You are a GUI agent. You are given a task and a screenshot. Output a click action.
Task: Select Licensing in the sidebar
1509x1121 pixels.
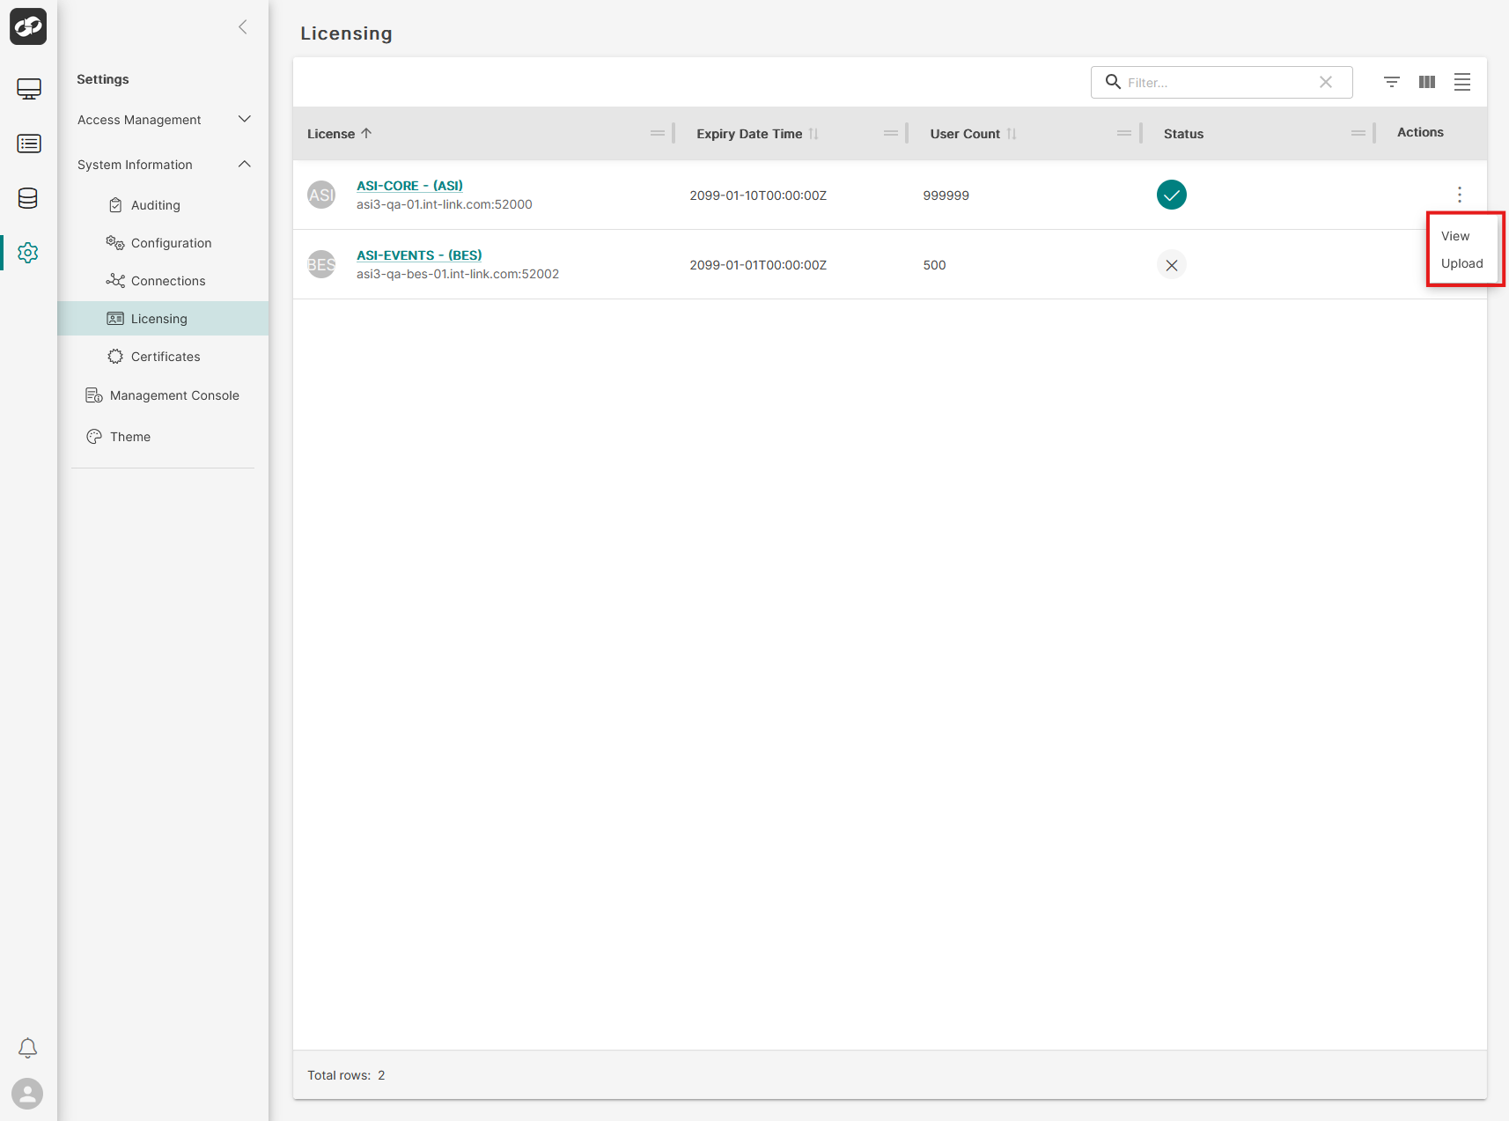tap(164, 319)
